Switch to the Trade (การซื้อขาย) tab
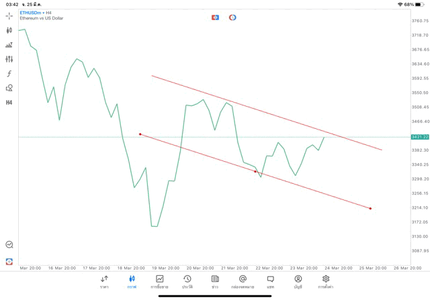430x300 pixels. [x=159, y=282]
